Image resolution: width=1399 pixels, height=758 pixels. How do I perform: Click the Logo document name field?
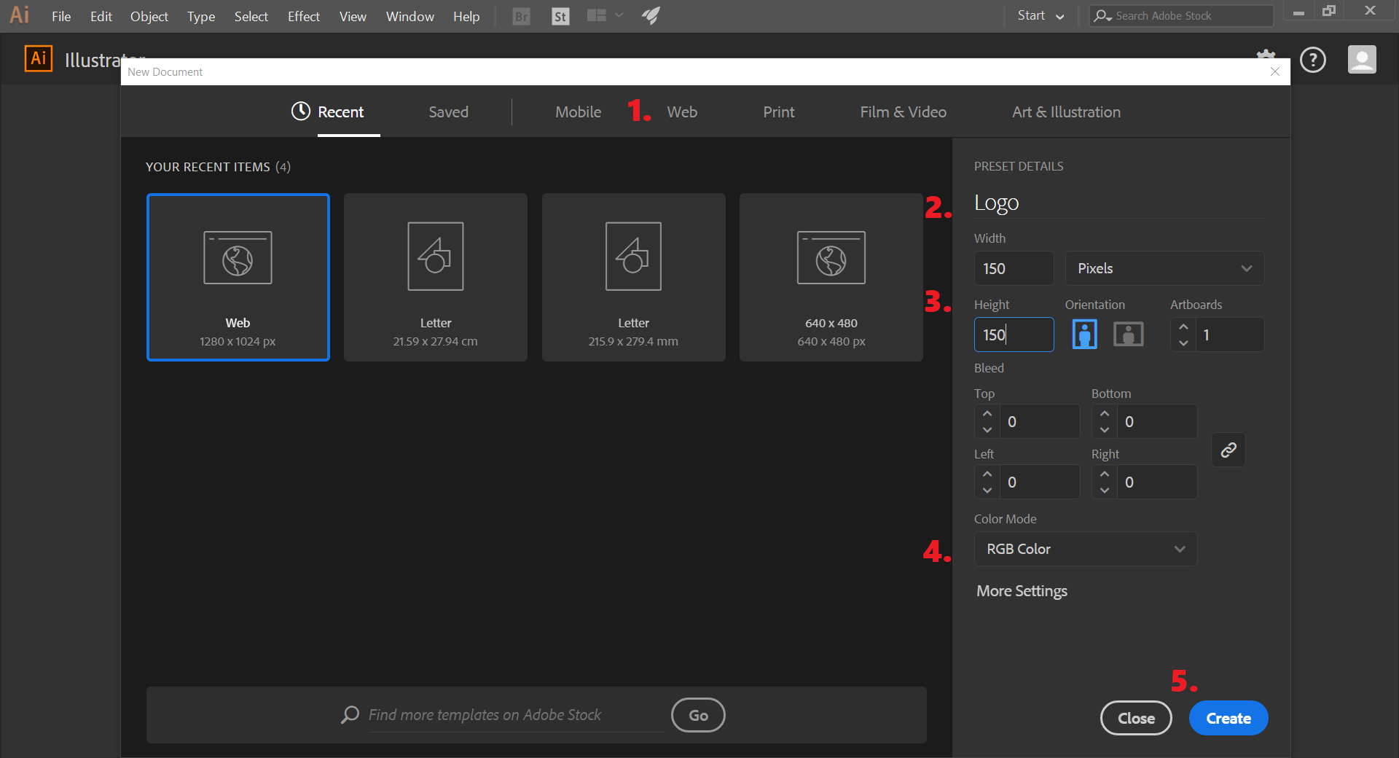tap(1119, 203)
